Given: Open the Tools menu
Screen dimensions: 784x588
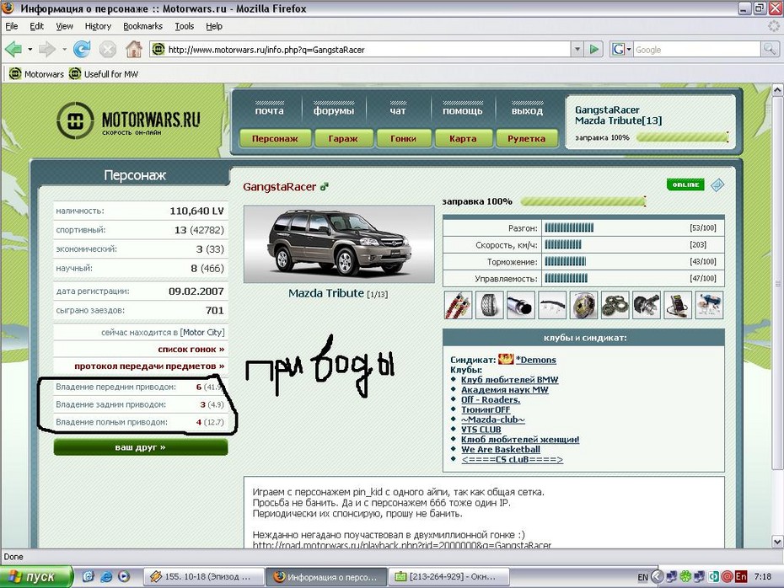Looking at the screenshot, I should coord(184,26).
